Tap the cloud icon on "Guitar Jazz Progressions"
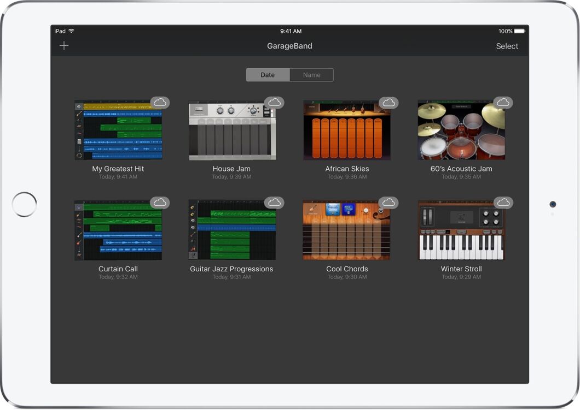 (275, 202)
